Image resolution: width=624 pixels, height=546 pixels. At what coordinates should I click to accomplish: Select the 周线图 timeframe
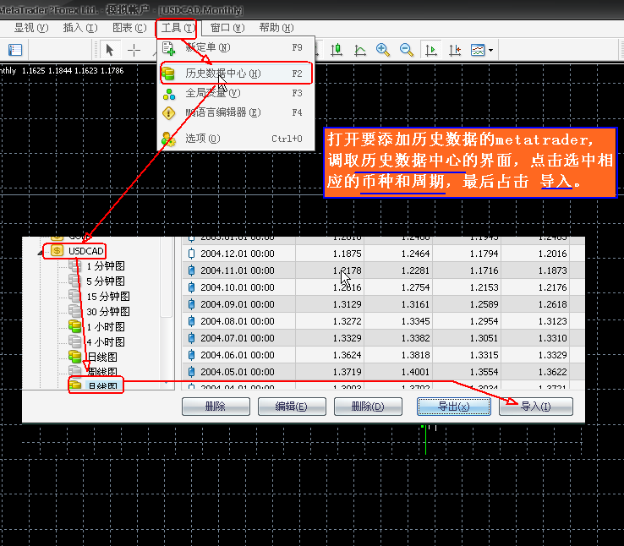(x=102, y=372)
